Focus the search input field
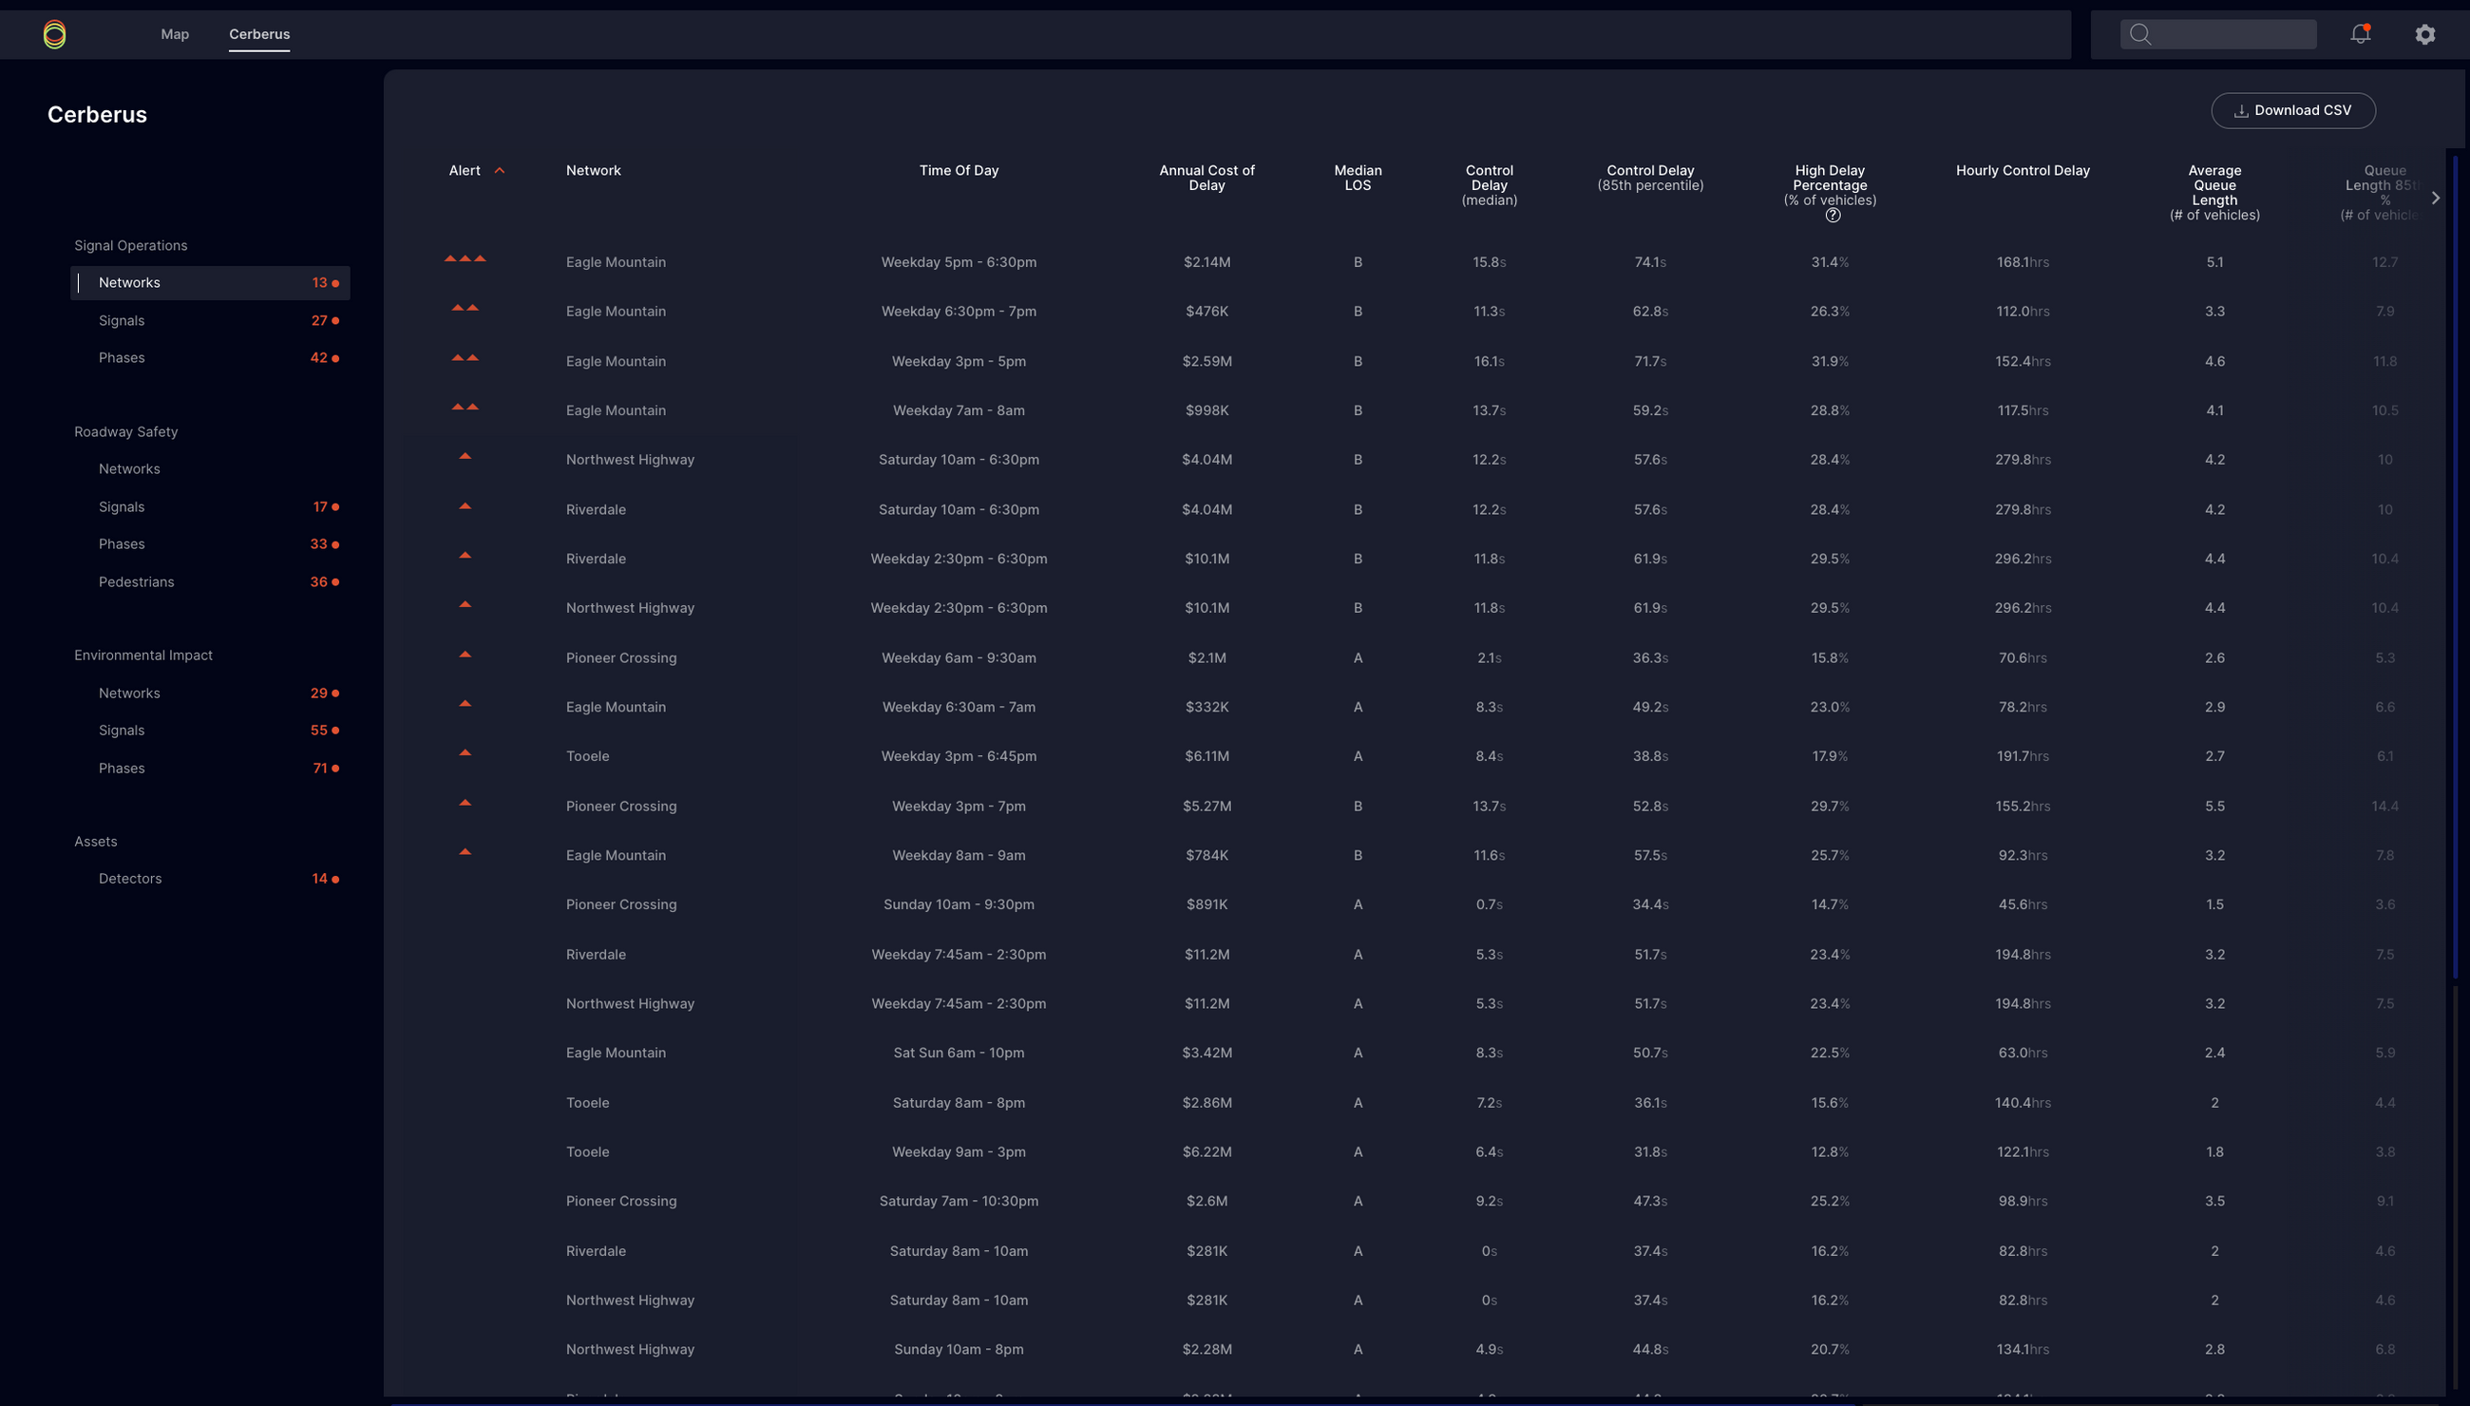The image size is (2470, 1406). pos(2231,34)
